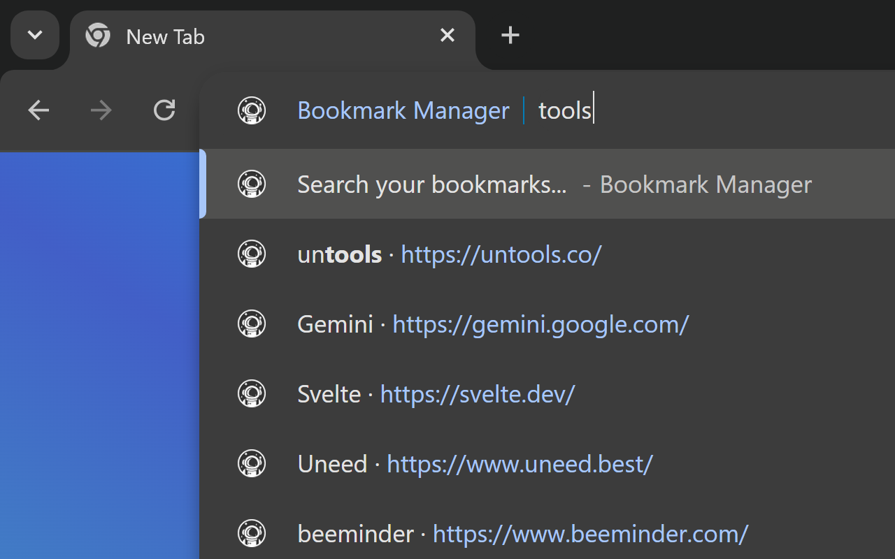Click the favicon icon next to untools suggestion

[252, 254]
